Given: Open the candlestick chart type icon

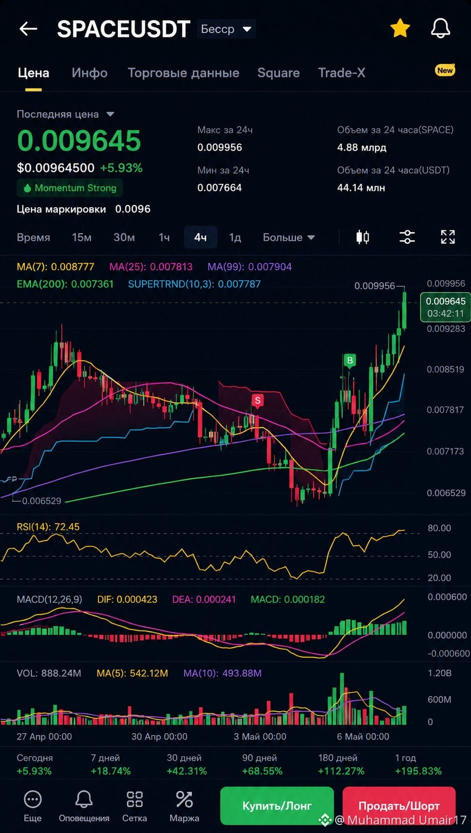Looking at the screenshot, I should click(x=363, y=237).
